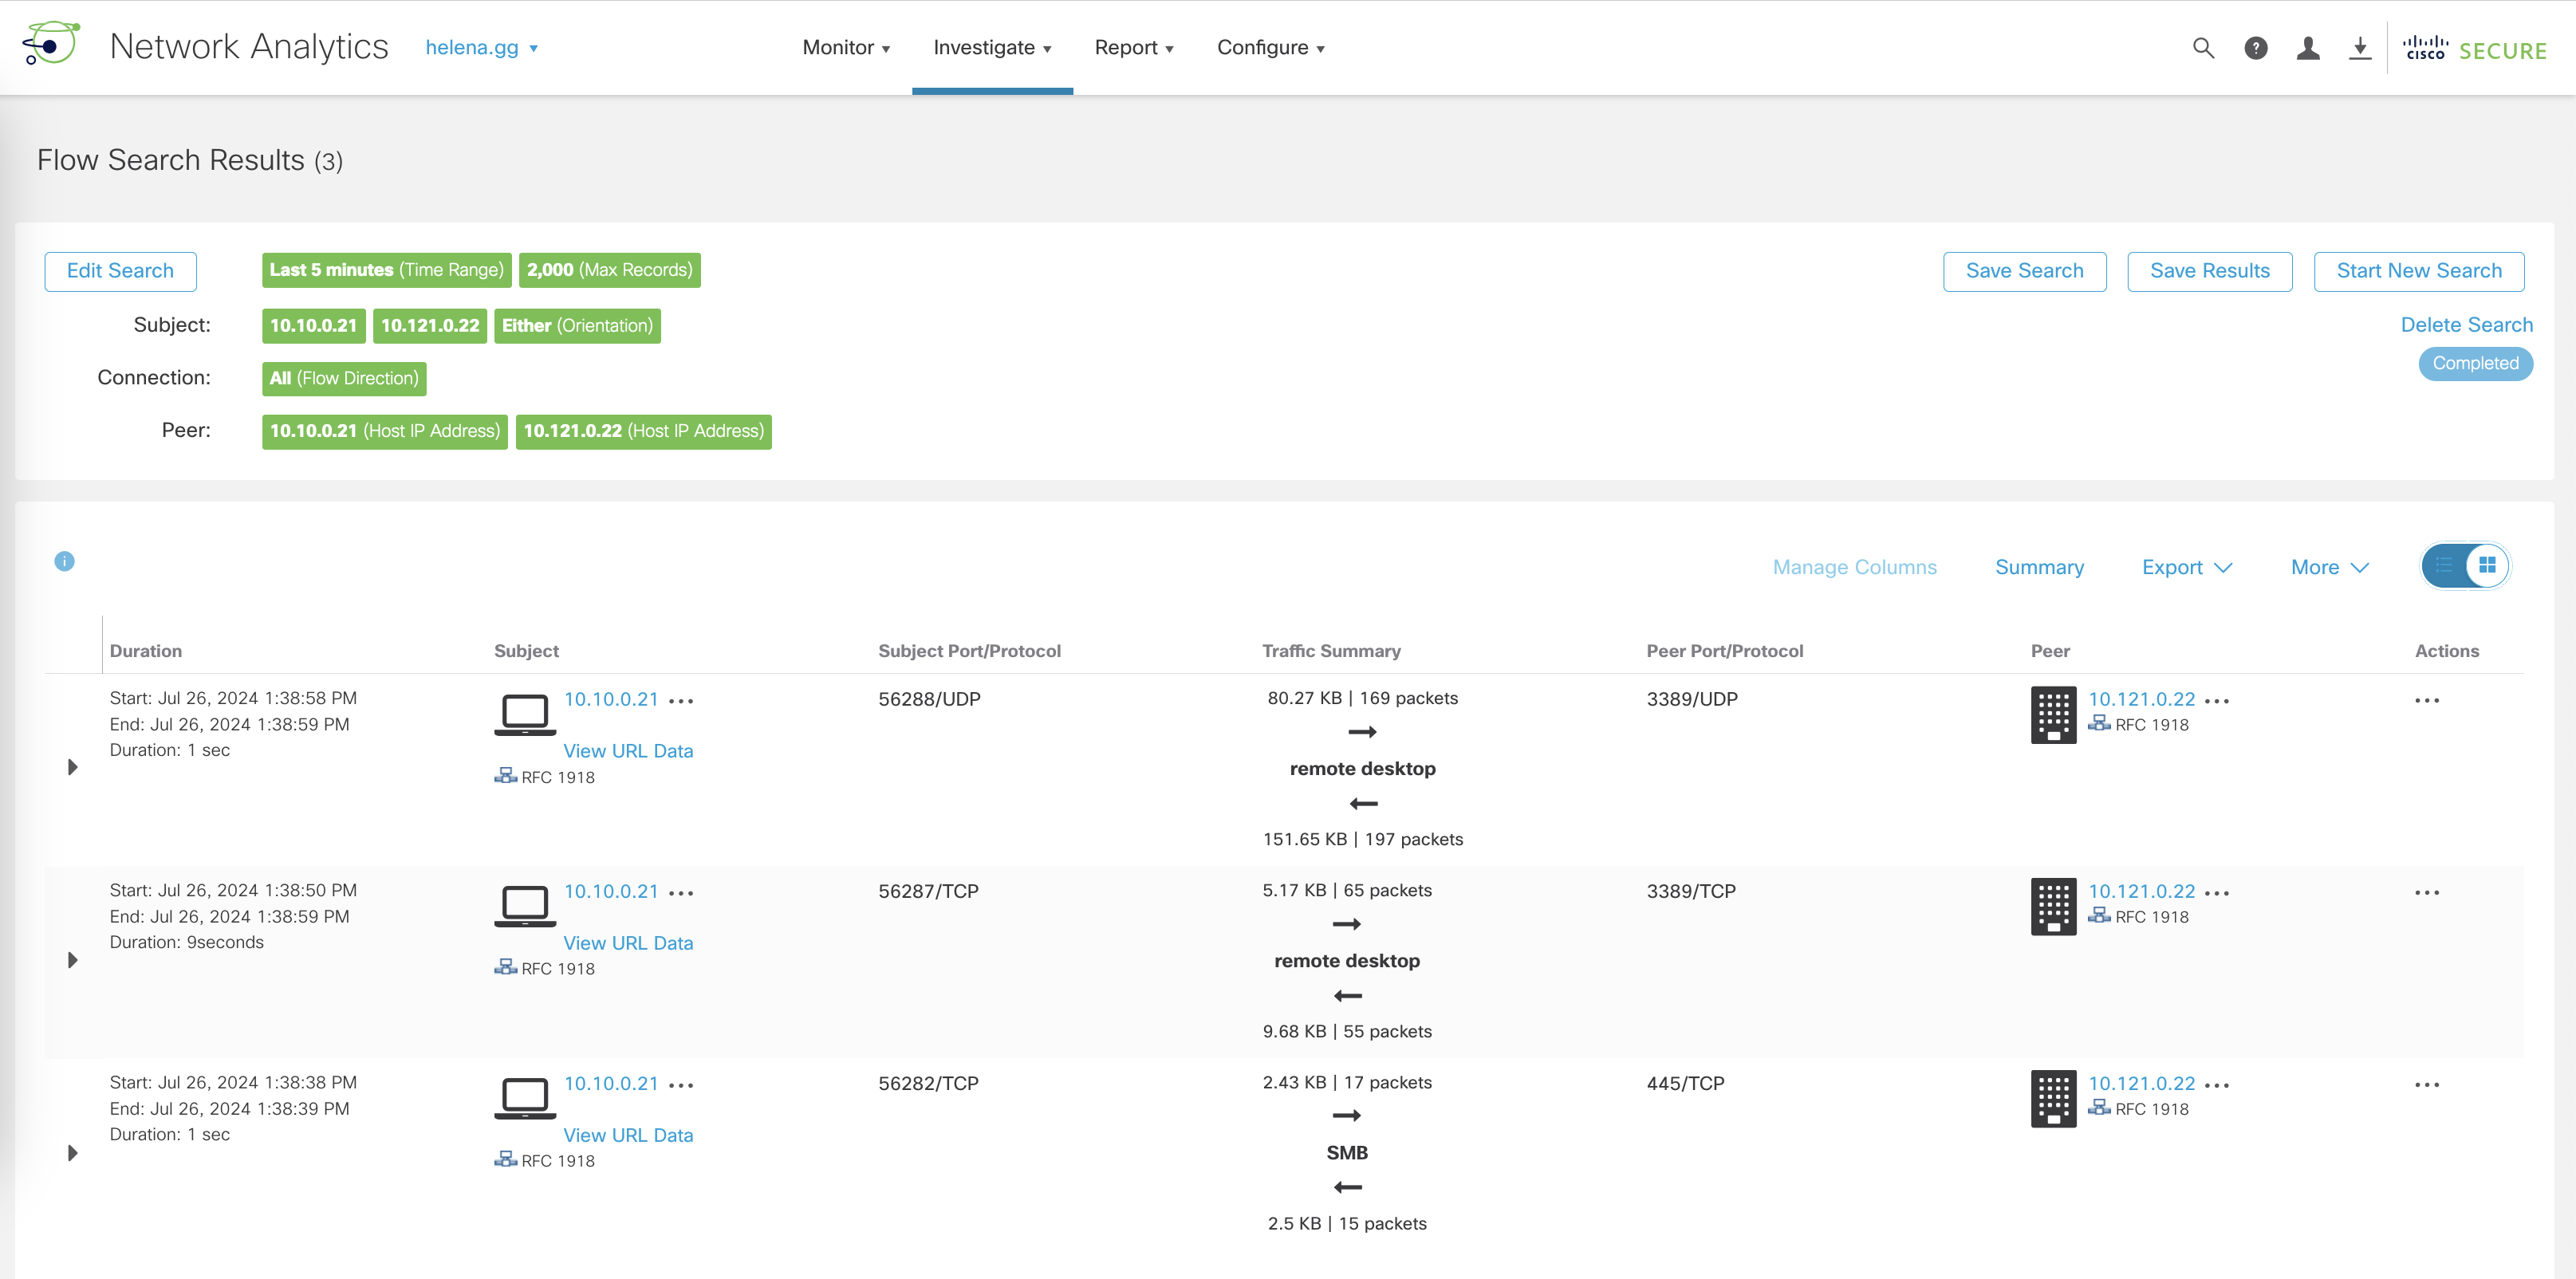Screen dimensions: 2576x1279
Task: Expand the 445/TCP SMB flow row
Action: tap(72, 1153)
